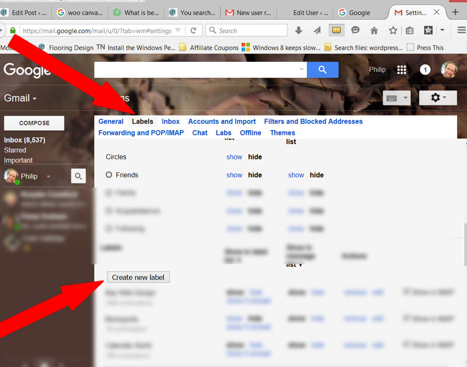Open the notifications counter badge
Screen dimensions: 467x367
point(425,69)
